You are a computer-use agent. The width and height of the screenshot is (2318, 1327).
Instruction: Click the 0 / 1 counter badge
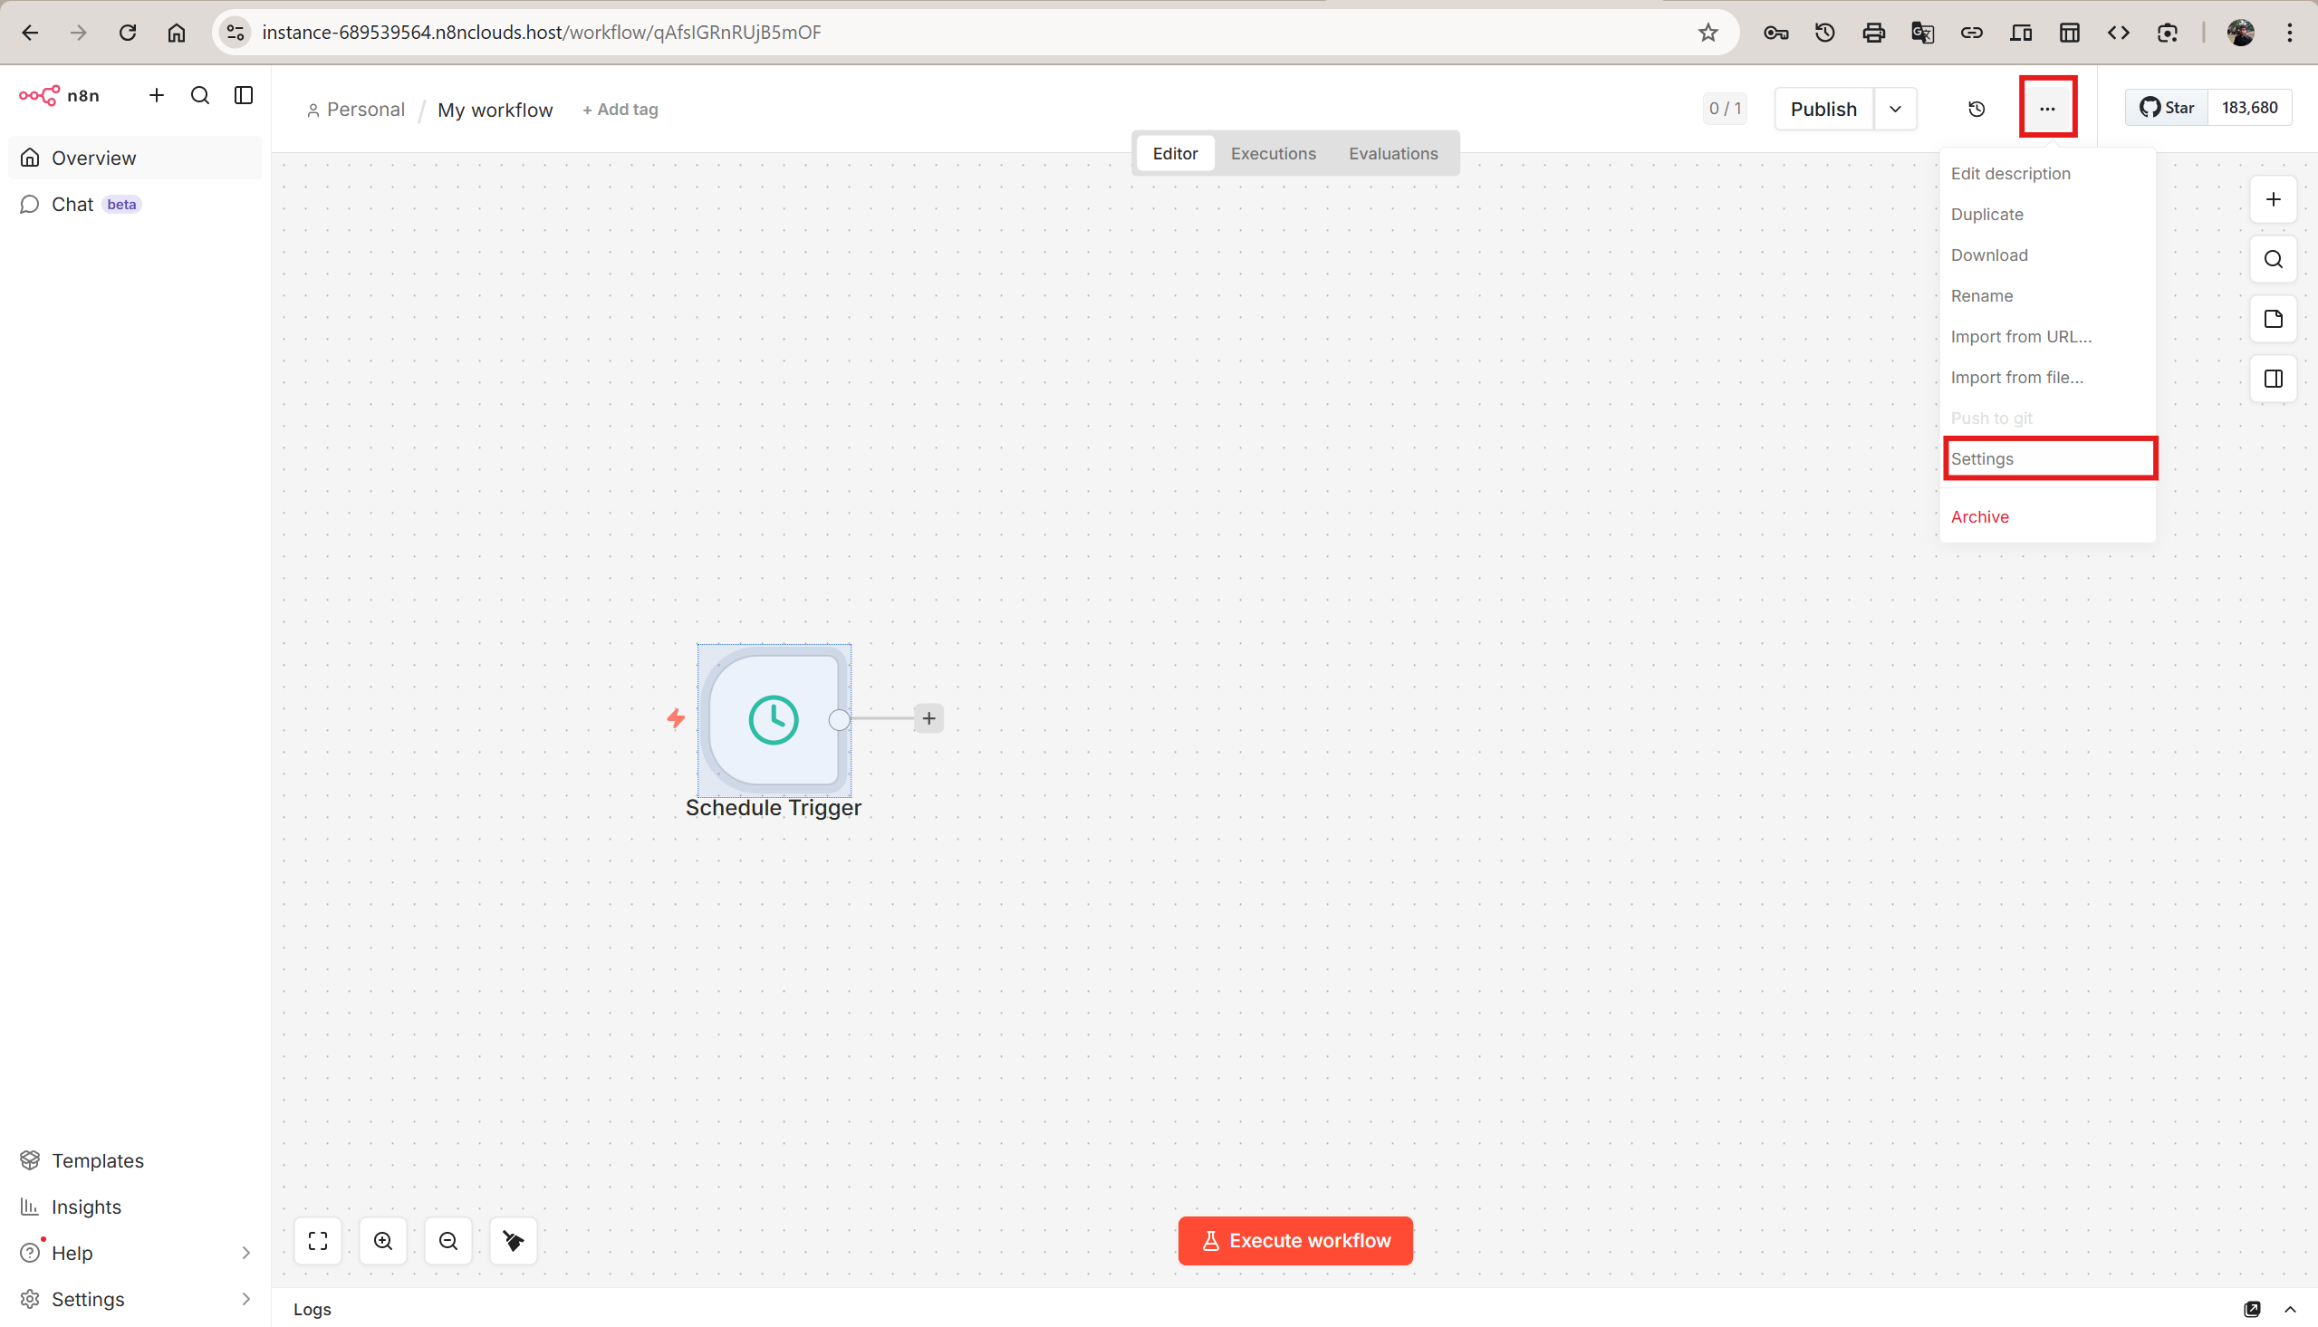[1724, 109]
